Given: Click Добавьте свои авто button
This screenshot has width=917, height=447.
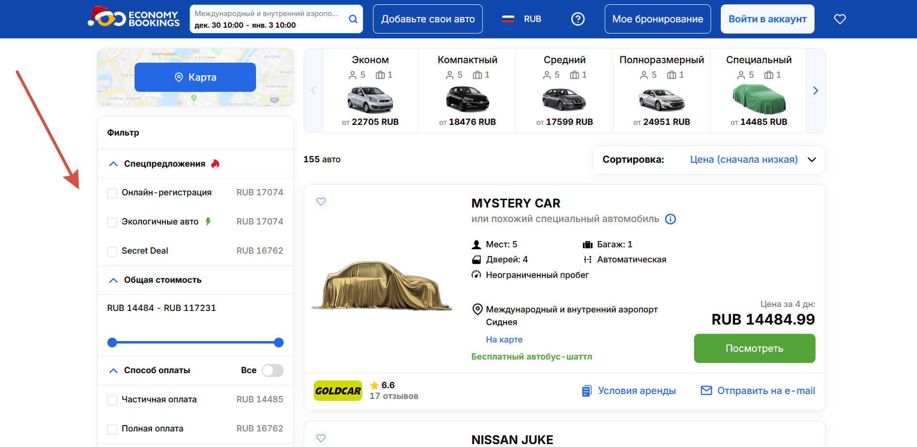Looking at the screenshot, I should point(428,19).
